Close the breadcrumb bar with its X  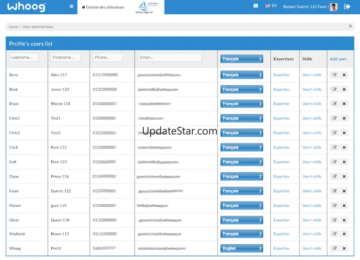350,26
